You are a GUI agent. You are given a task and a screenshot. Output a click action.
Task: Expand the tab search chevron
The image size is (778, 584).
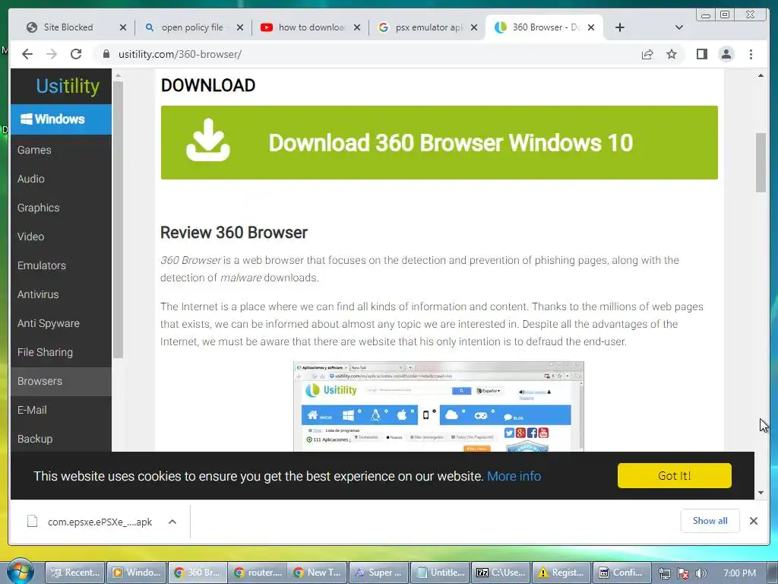tap(679, 27)
